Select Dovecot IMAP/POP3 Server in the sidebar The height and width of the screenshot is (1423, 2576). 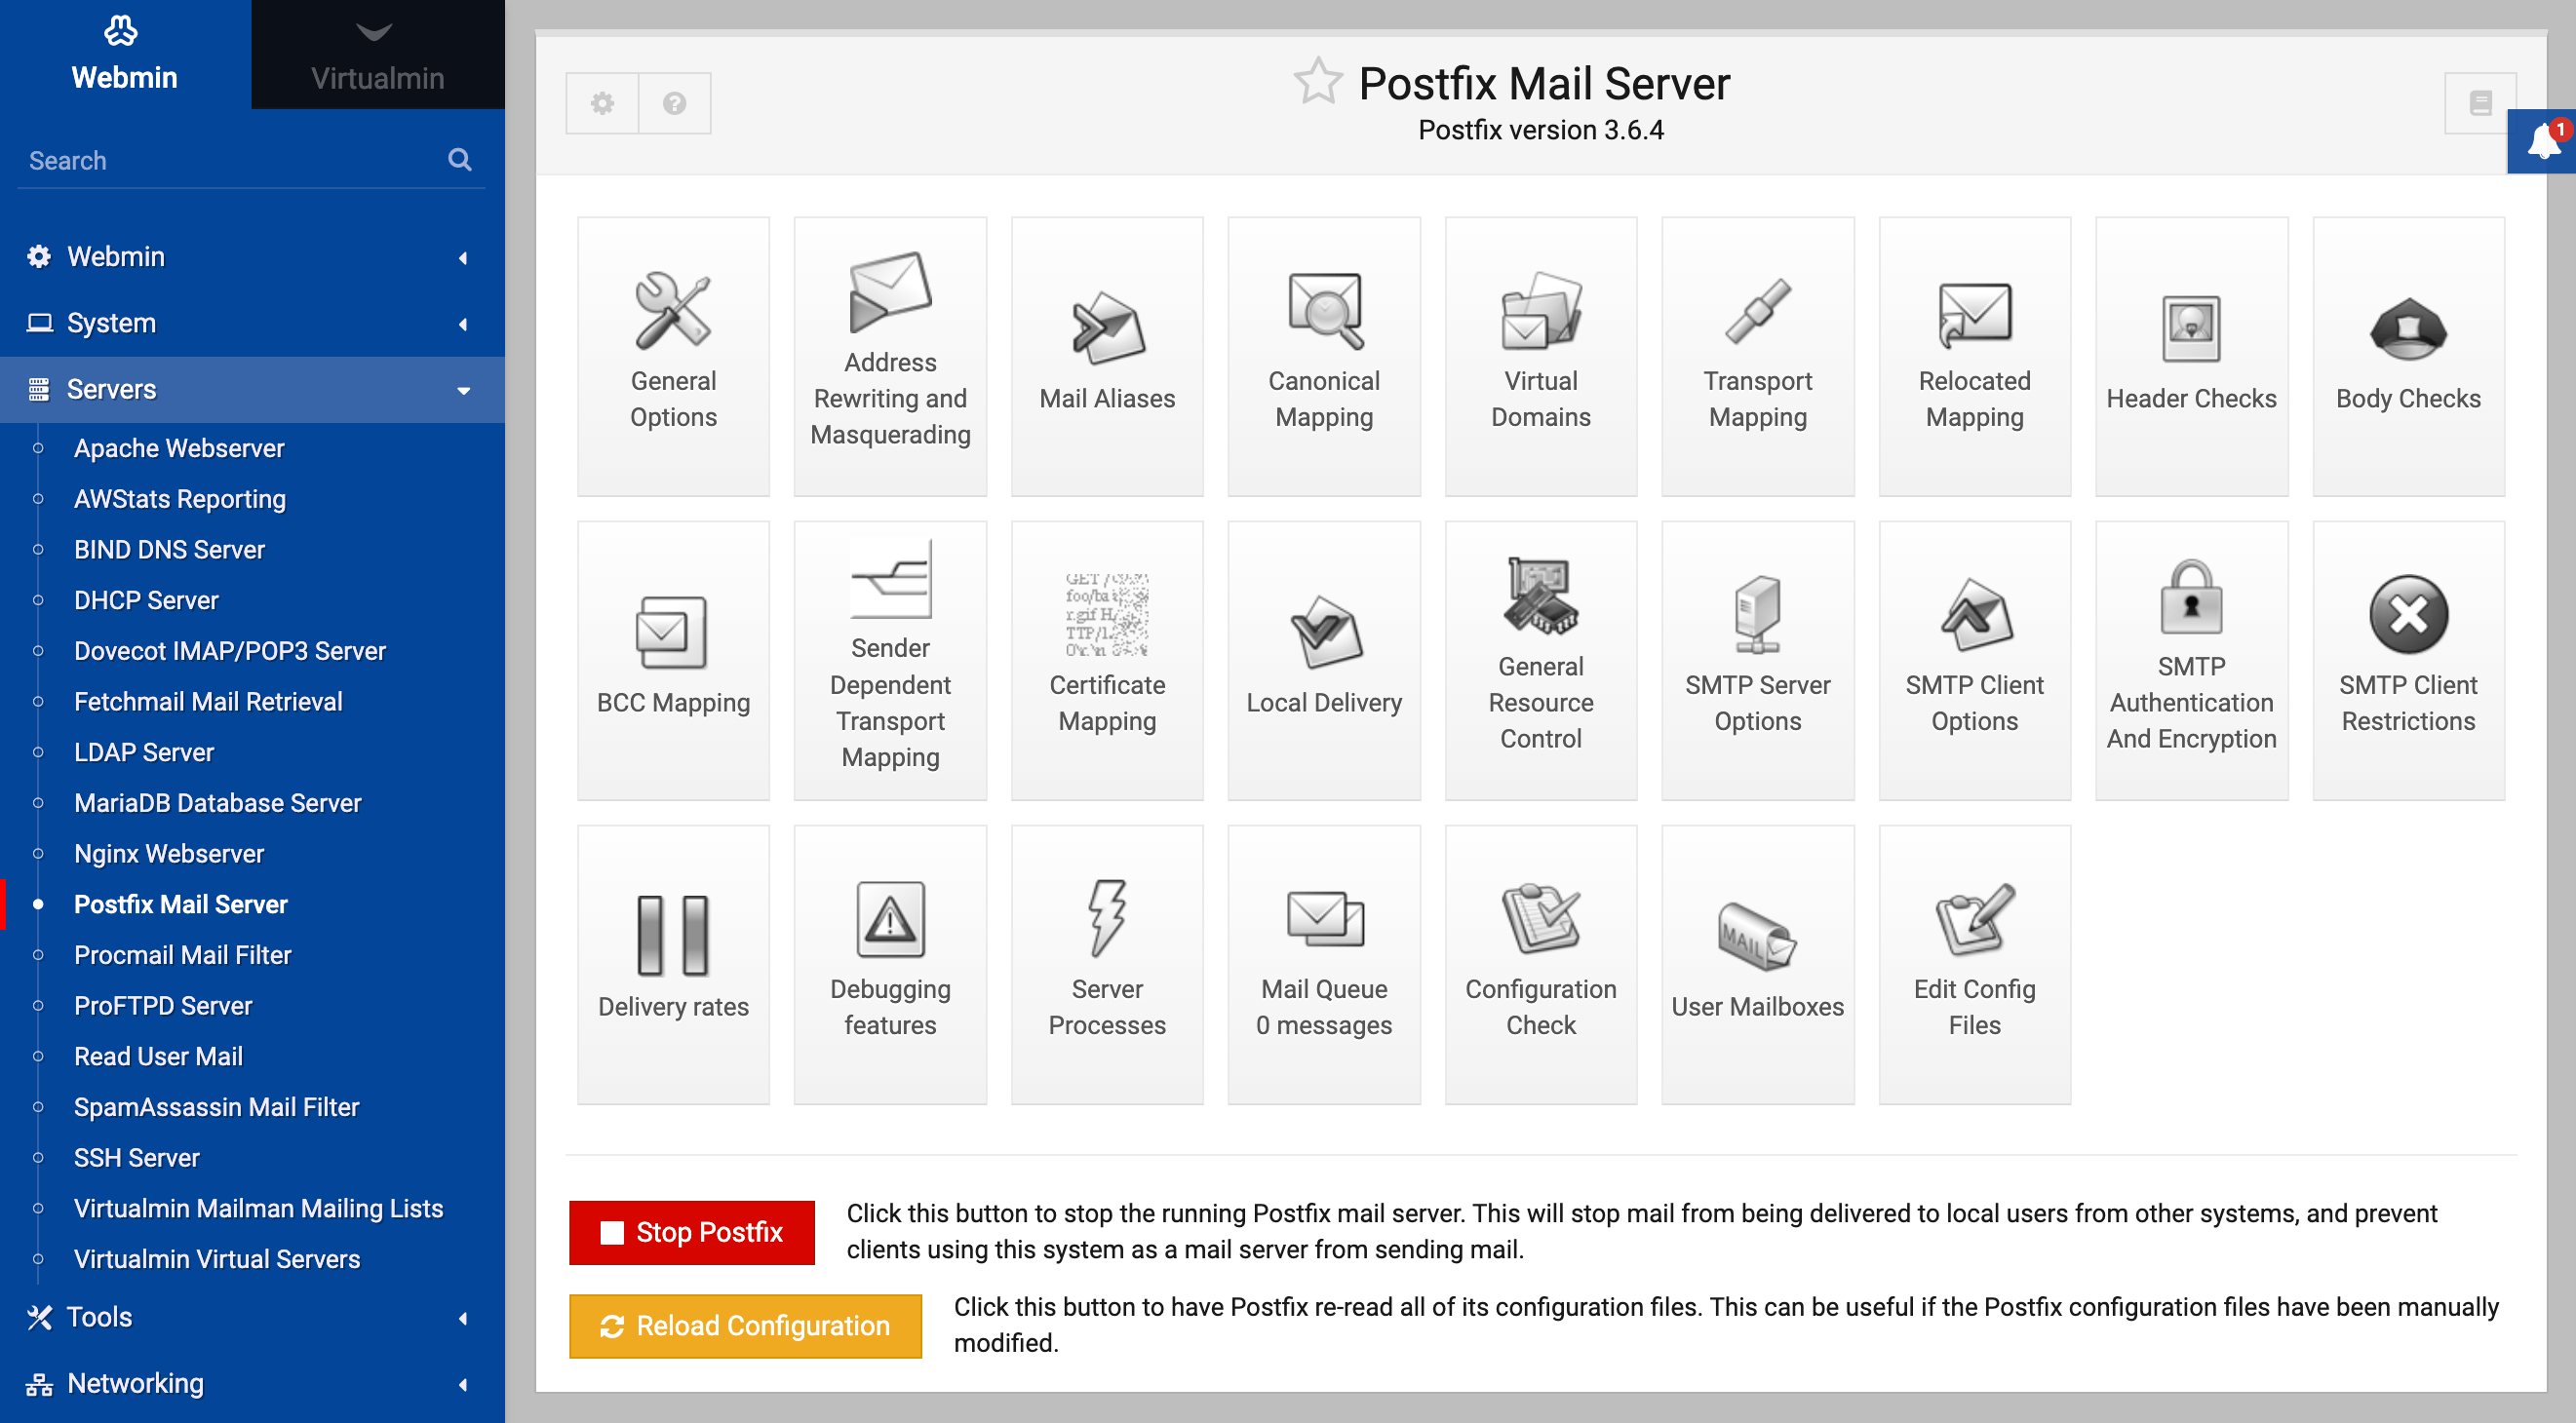[229, 650]
